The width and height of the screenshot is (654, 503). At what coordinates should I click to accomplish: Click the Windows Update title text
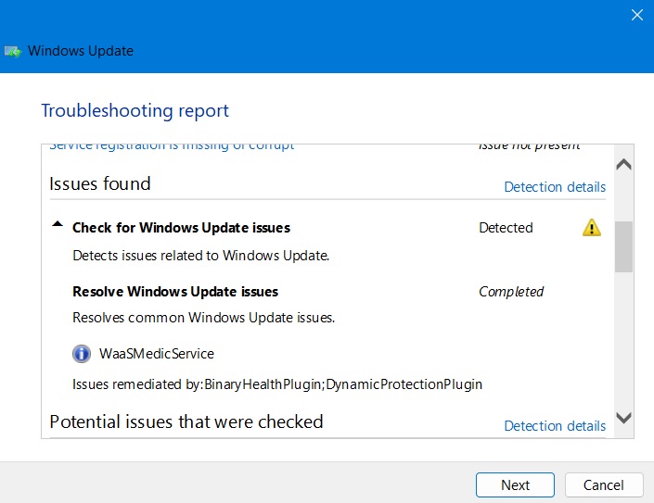(81, 51)
